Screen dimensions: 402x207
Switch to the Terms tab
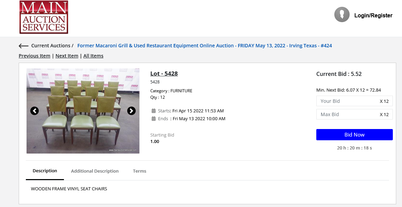[x=139, y=171]
